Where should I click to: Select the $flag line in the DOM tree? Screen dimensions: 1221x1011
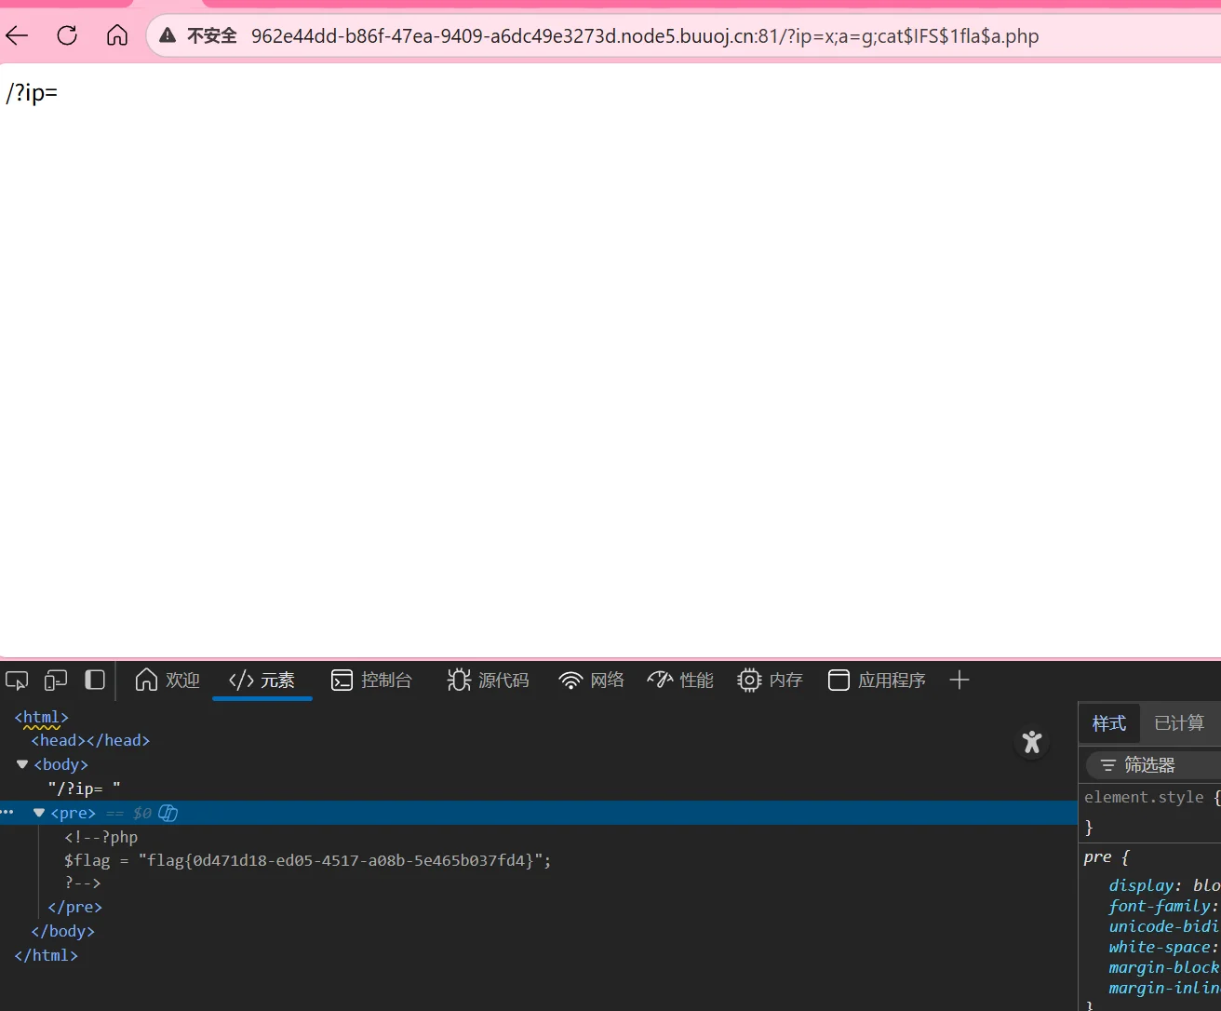307,860
